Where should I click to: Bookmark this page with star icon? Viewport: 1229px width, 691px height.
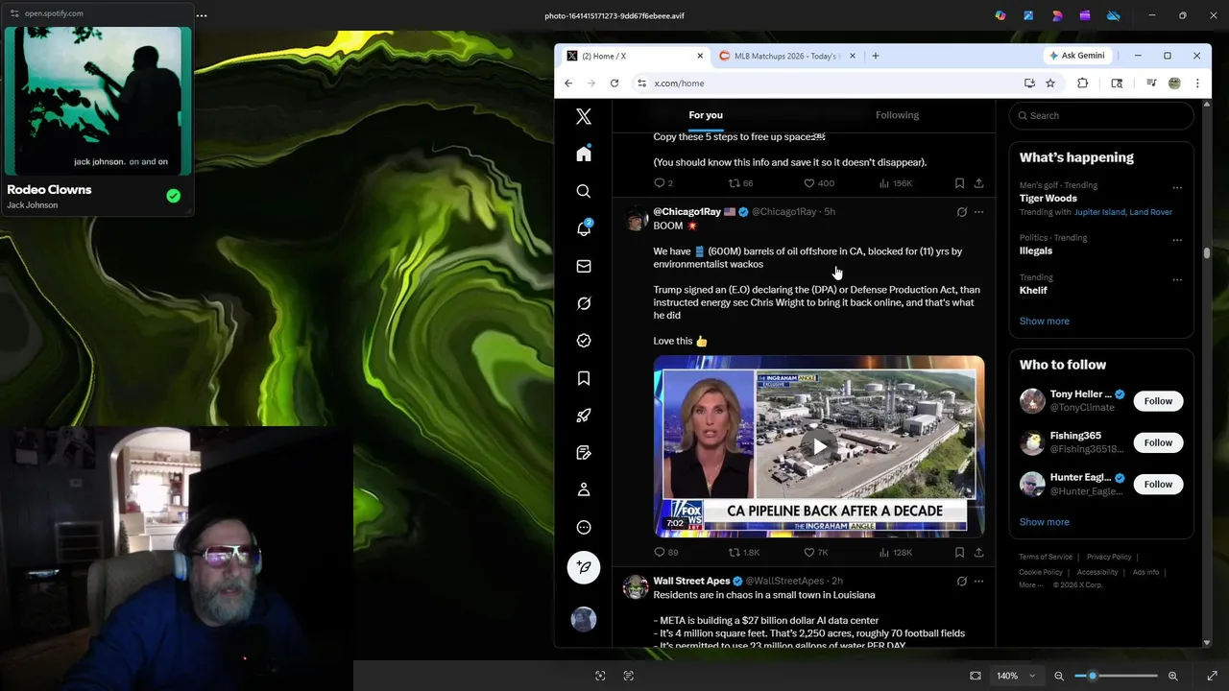coord(1050,83)
